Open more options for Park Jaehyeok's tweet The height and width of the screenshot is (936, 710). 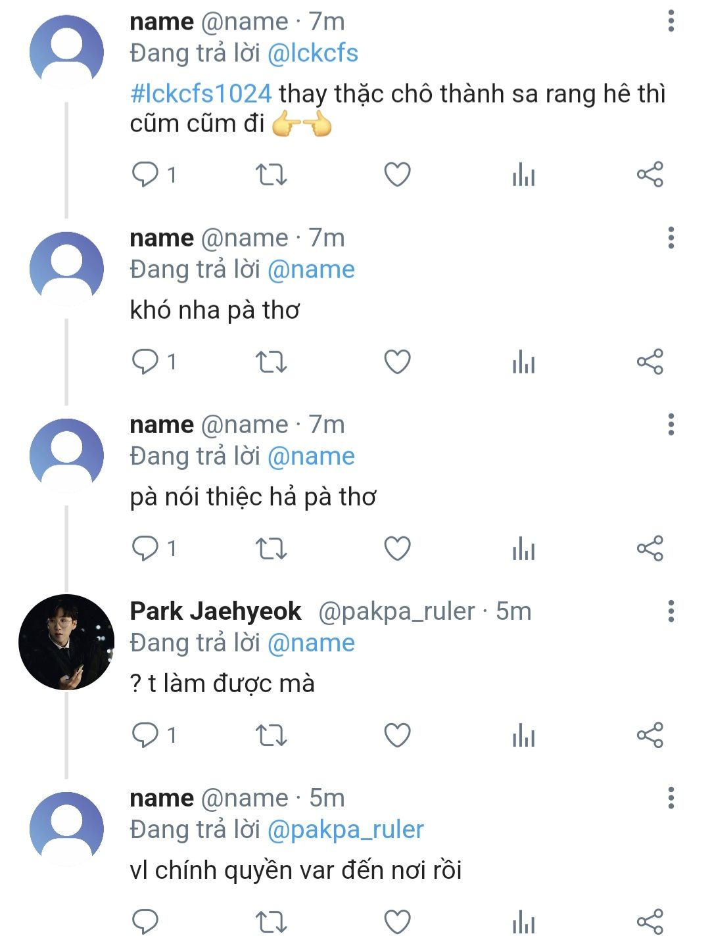[x=671, y=611]
